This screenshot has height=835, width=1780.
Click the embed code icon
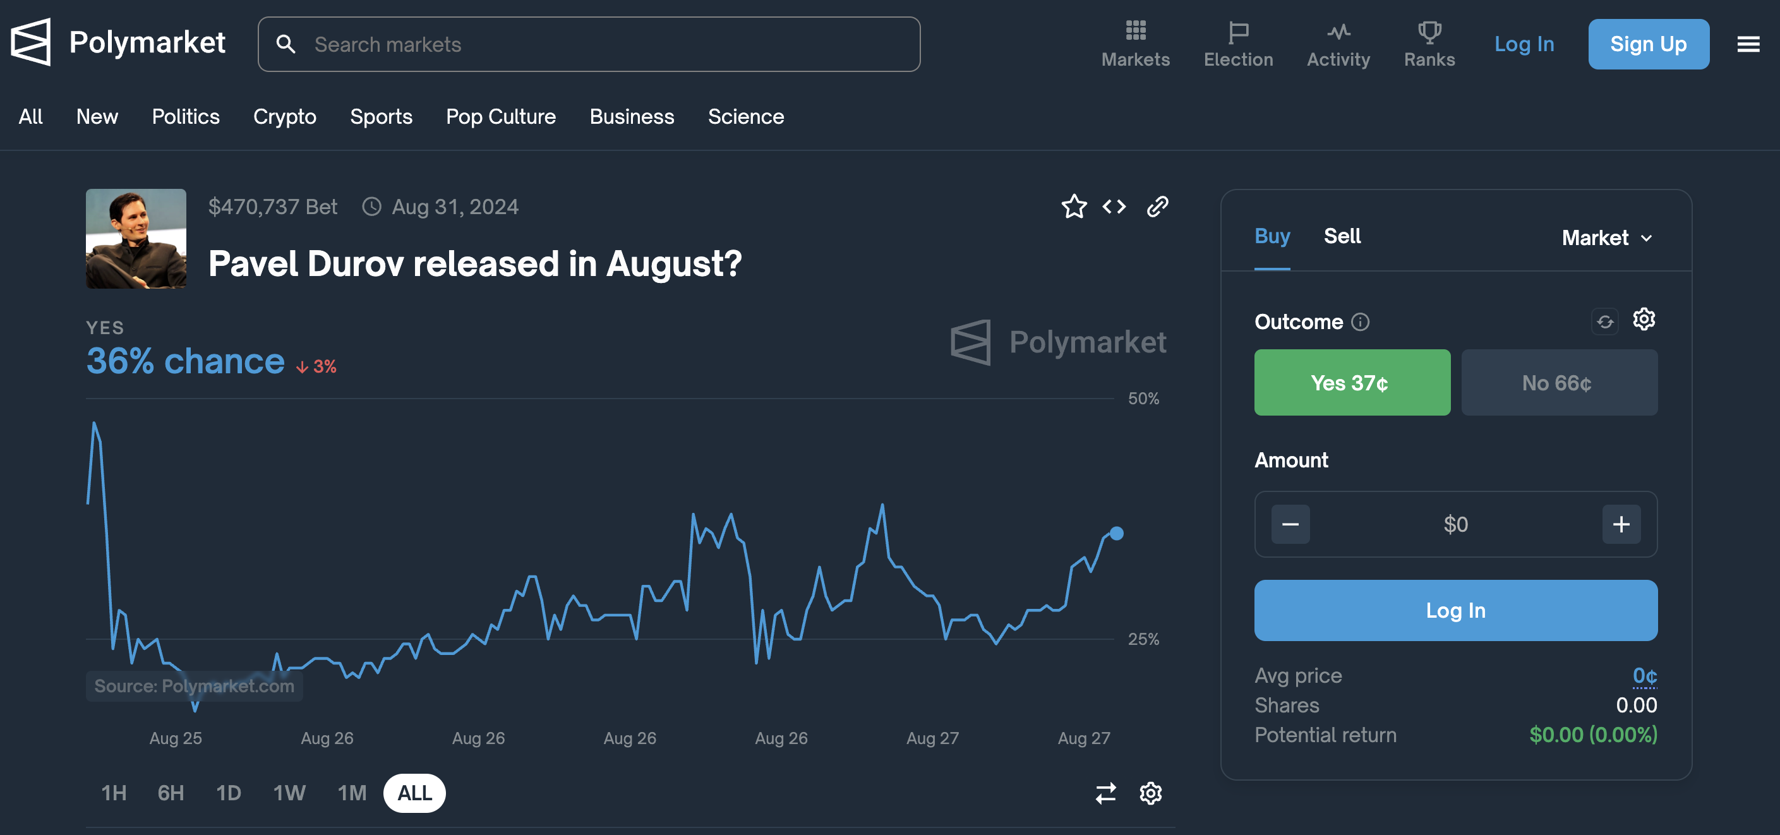1114,207
